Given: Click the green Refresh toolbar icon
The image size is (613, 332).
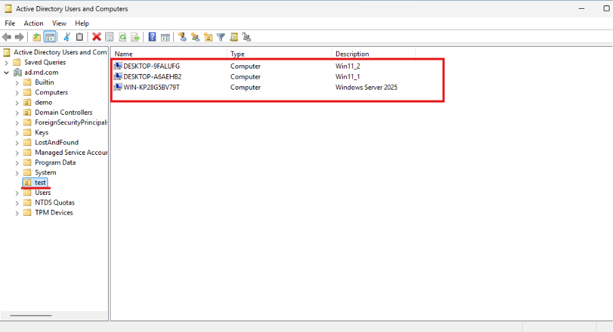Looking at the screenshot, I should coord(122,37).
